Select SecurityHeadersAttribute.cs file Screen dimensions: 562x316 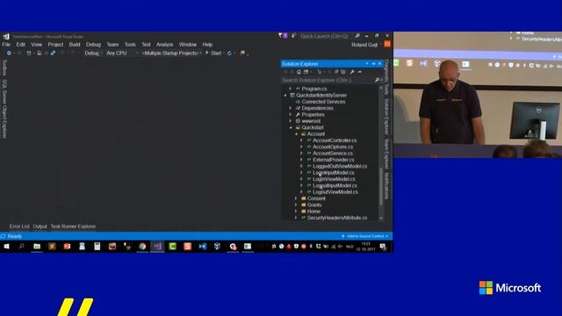click(x=337, y=218)
